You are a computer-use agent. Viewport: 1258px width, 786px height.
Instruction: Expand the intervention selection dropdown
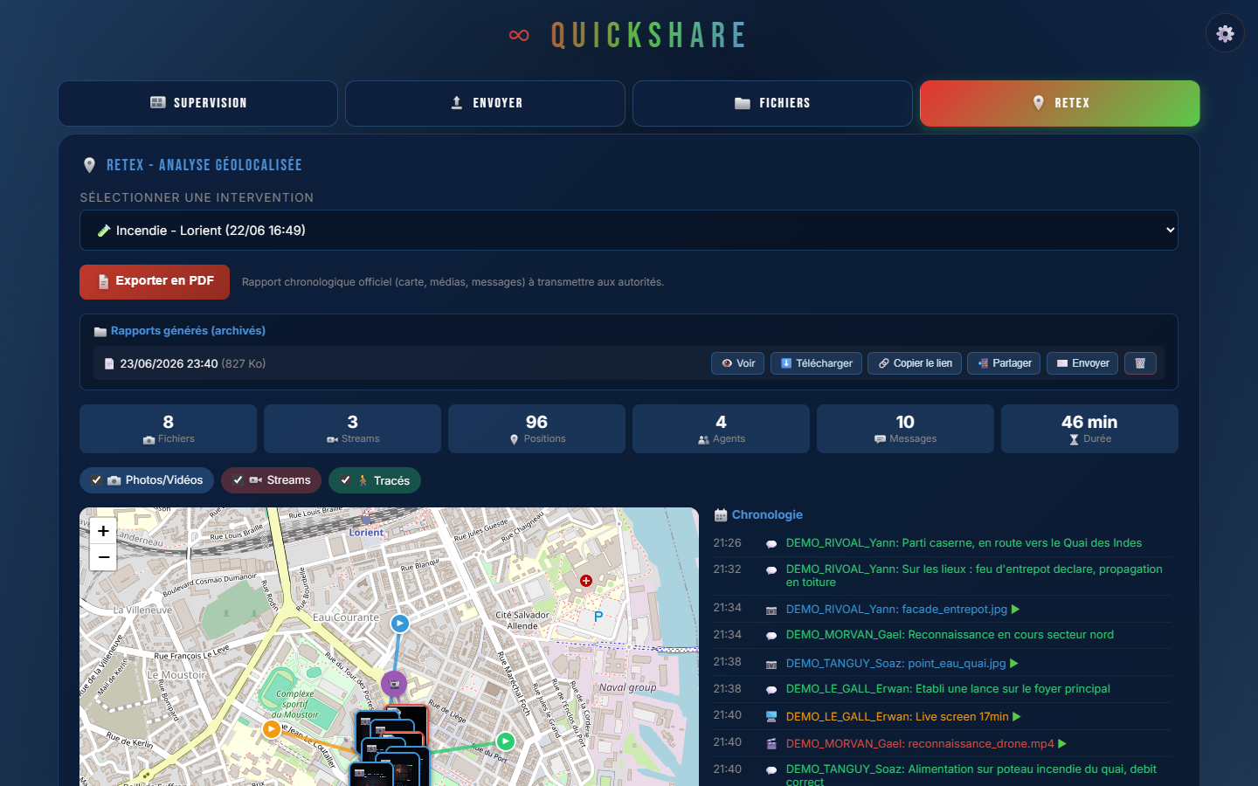click(x=629, y=231)
